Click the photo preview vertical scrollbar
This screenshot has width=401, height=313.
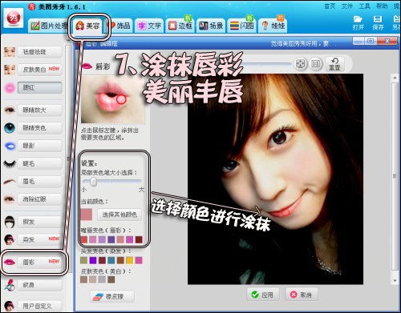tap(395, 179)
